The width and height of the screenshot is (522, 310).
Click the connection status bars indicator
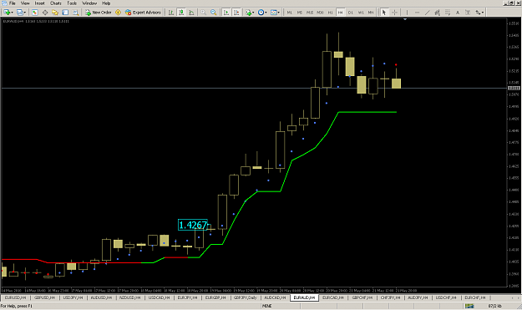[469, 306]
